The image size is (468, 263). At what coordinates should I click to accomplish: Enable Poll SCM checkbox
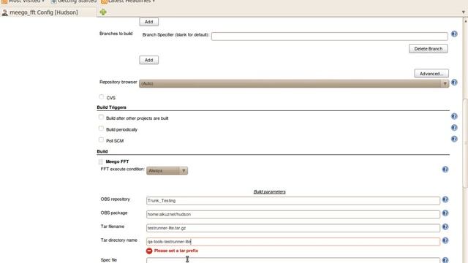point(101,140)
